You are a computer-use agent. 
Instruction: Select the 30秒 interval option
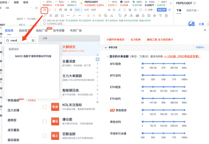[x=93, y=10]
